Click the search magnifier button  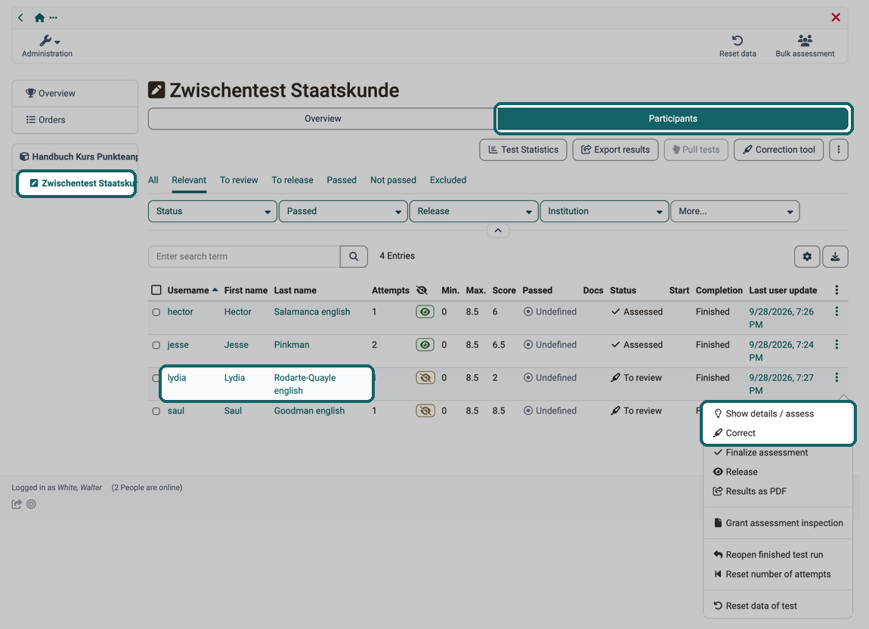pyautogui.click(x=354, y=256)
